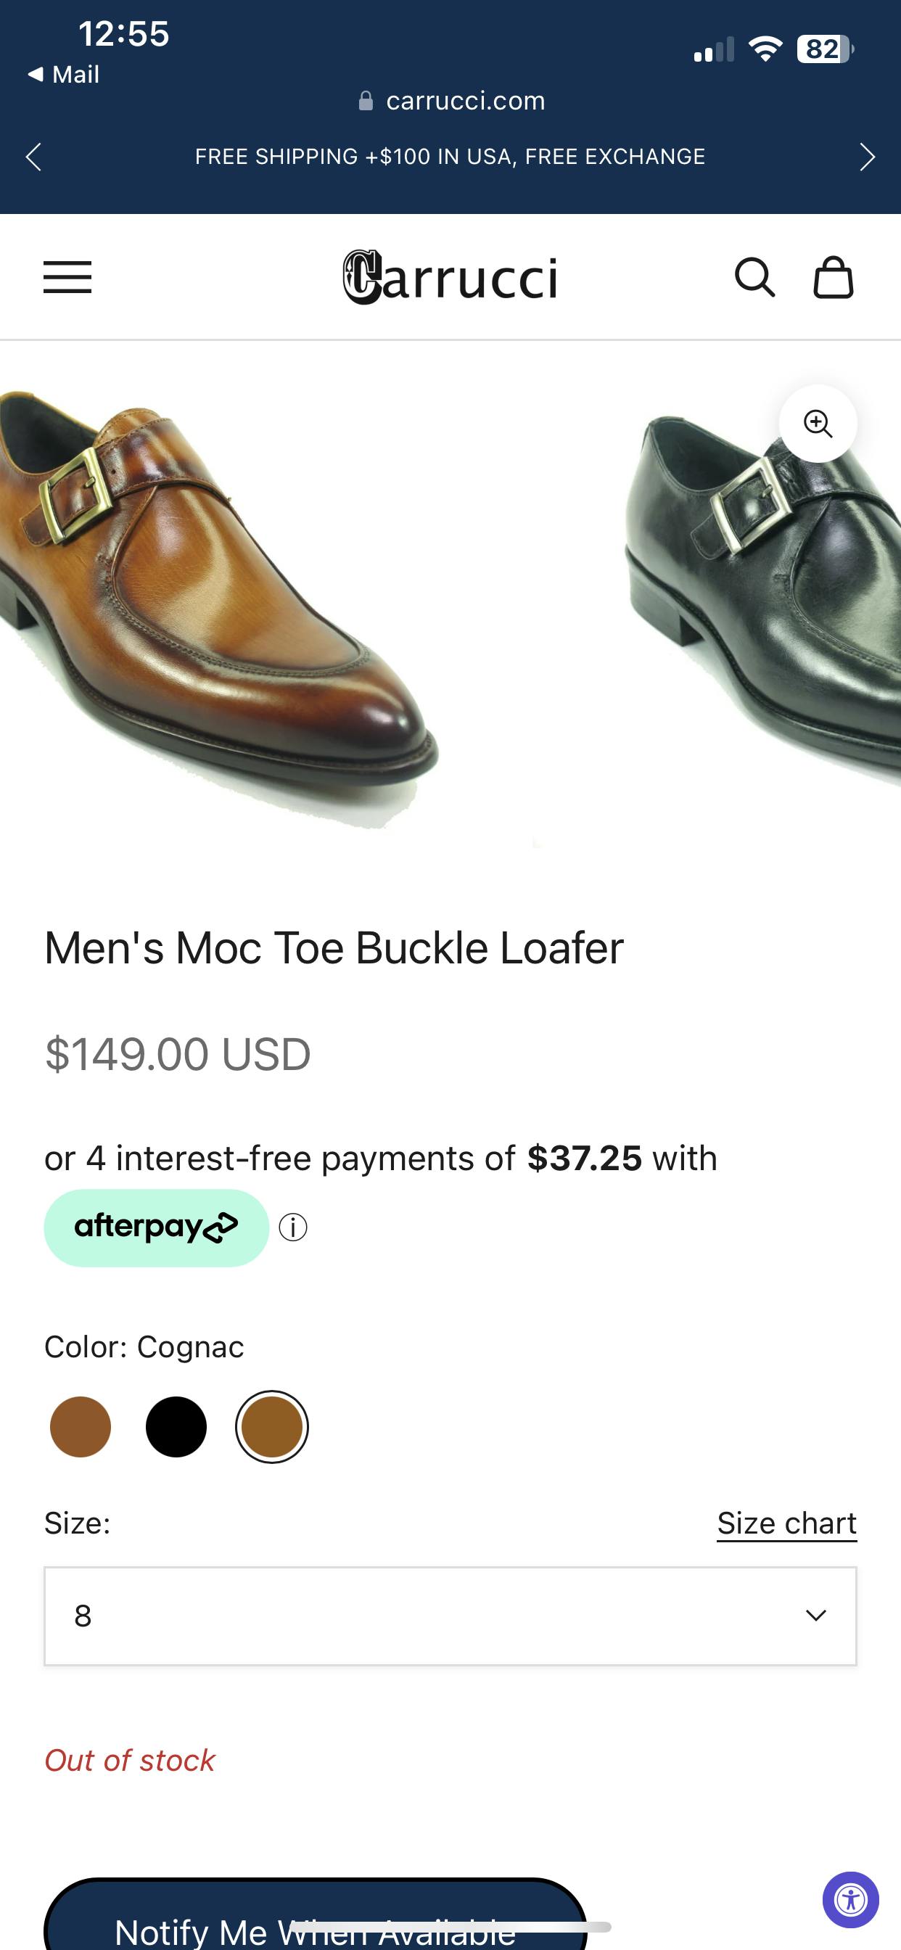Open the afterpay badge
901x1950 pixels.
[x=156, y=1227]
